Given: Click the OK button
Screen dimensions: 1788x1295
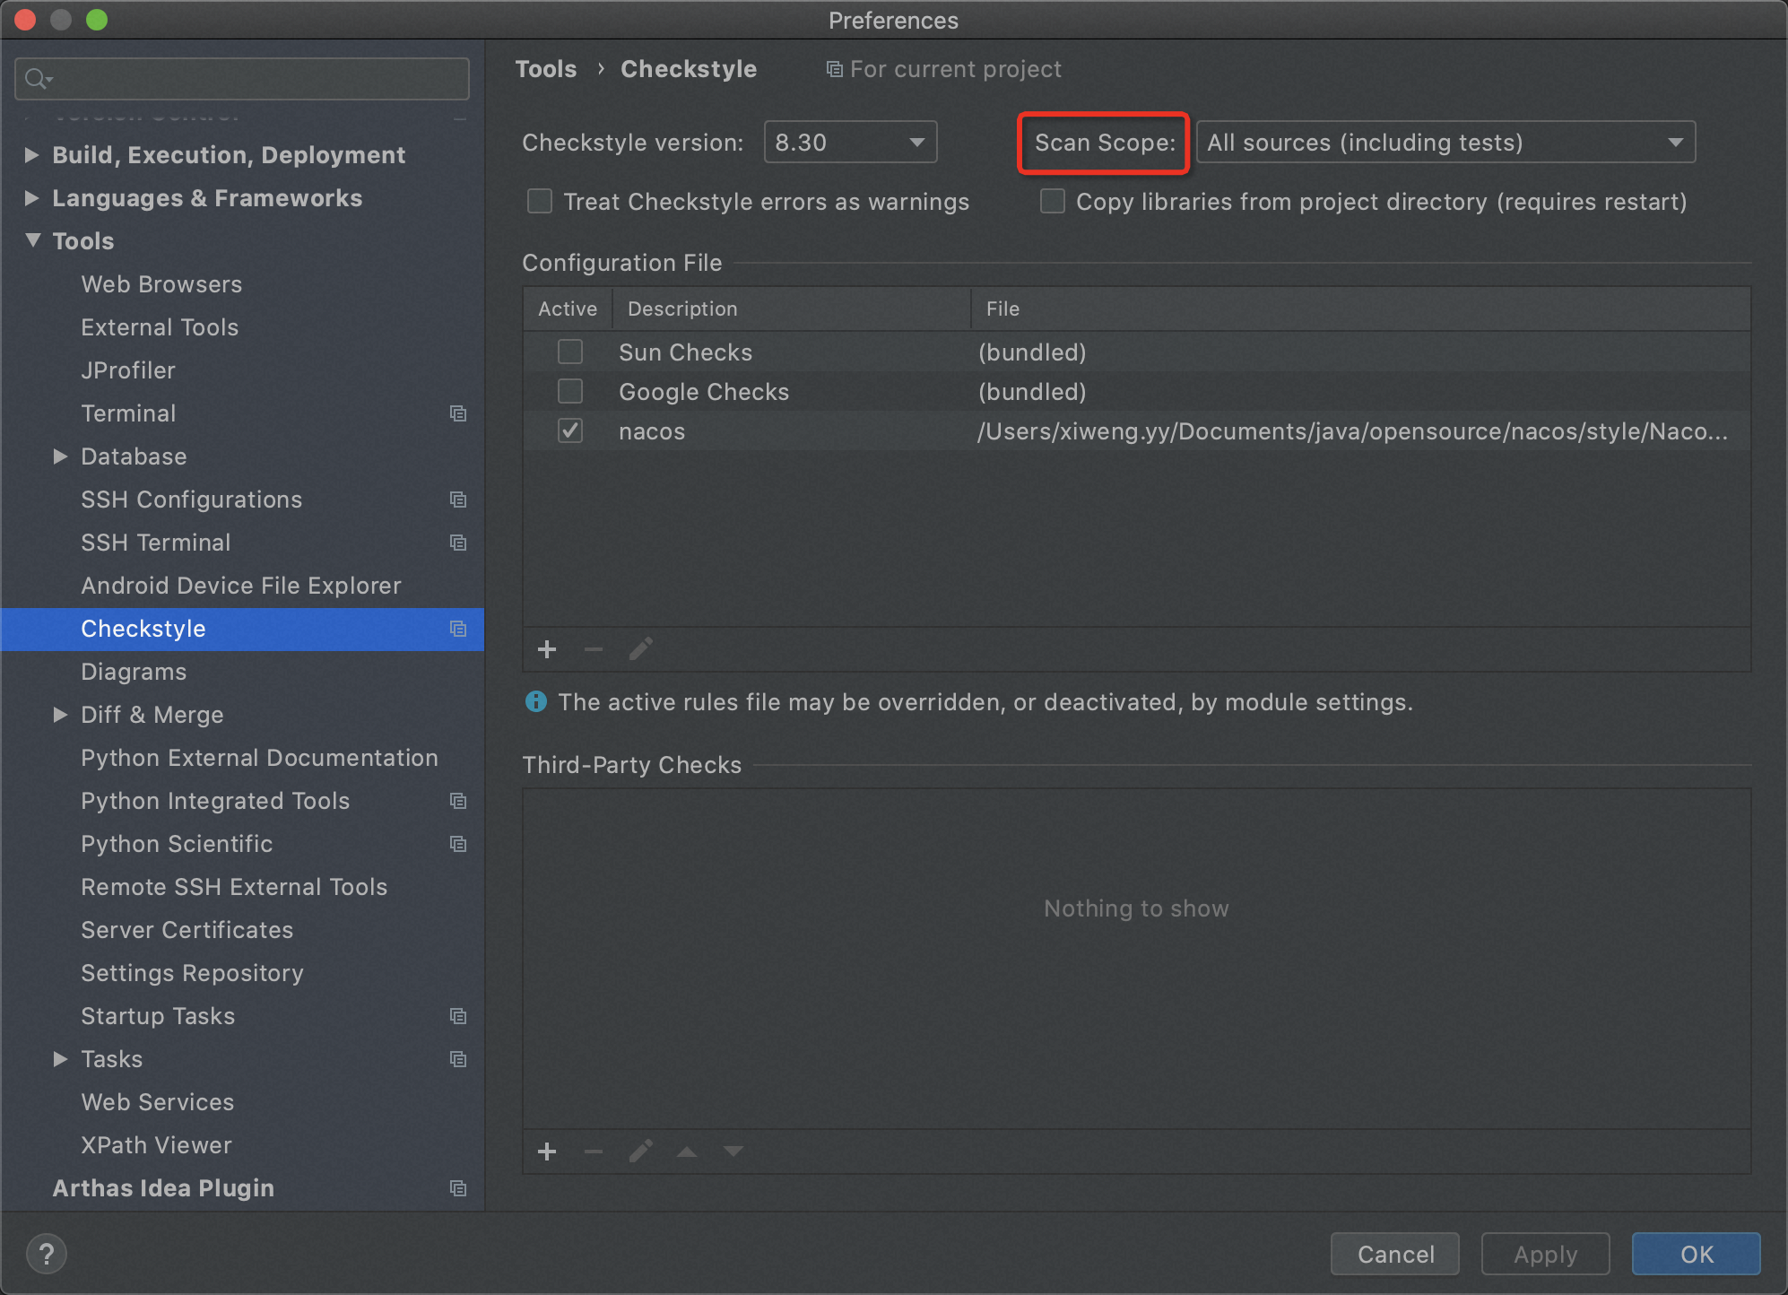Looking at the screenshot, I should [1696, 1254].
